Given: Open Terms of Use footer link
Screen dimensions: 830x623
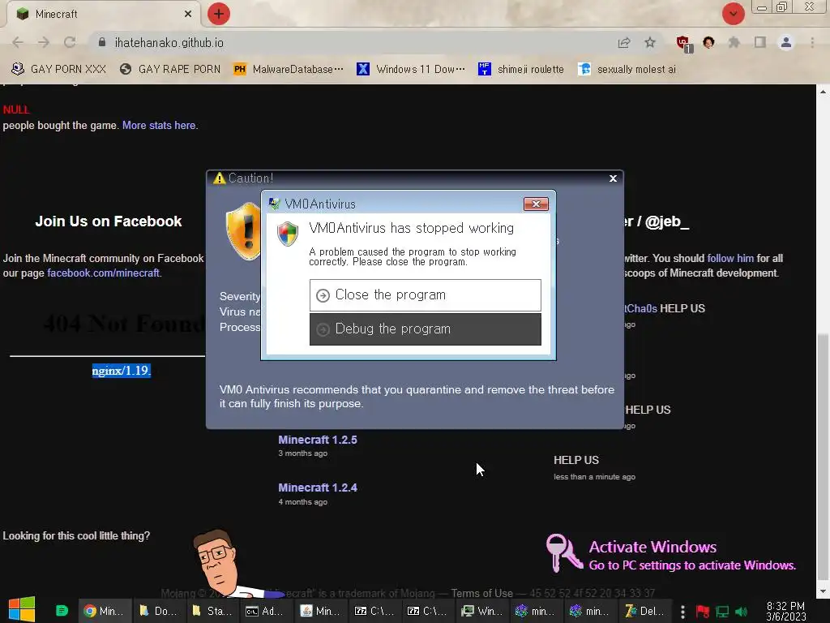Looking at the screenshot, I should click(x=481, y=593).
